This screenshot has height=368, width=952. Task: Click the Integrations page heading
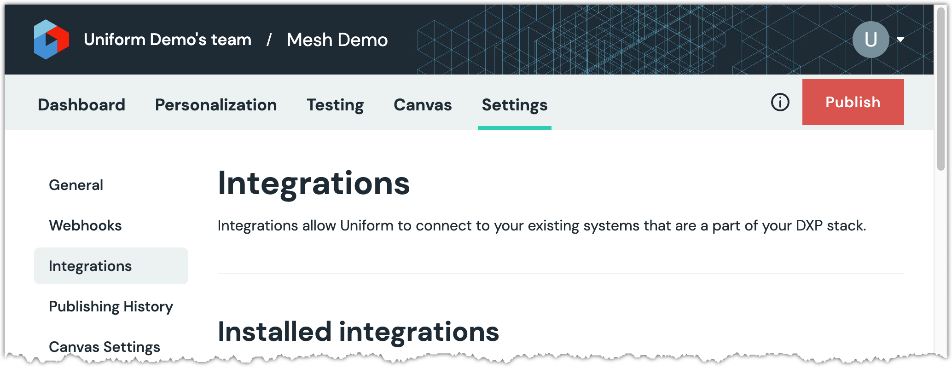click(313, 183)
